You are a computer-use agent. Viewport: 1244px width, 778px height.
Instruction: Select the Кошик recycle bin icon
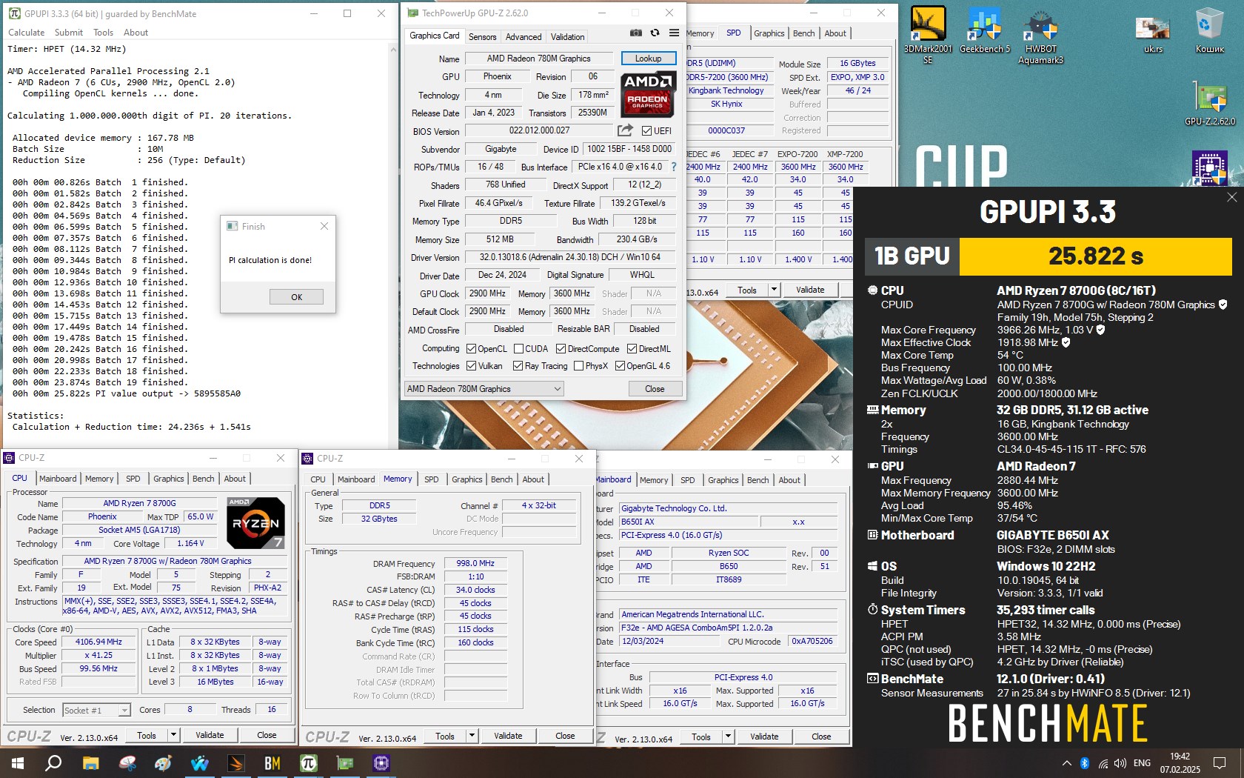tap(1210, 30)
